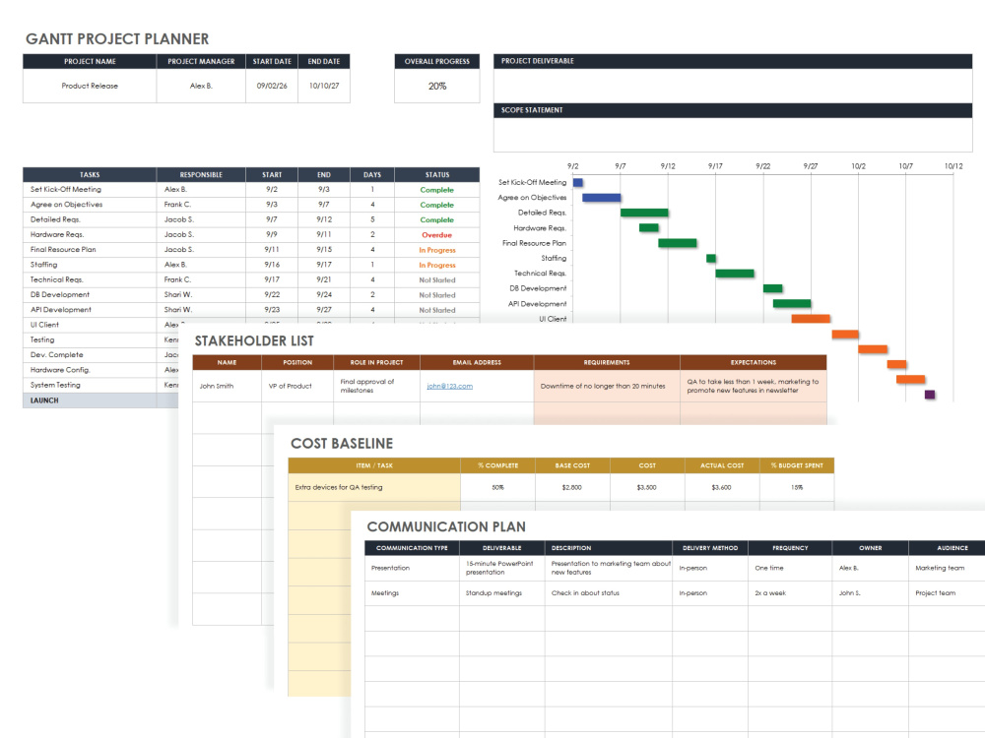Image resolution: width=985 pixels, height=738 pixels.
Task: Select the 'Meetings' communication type cell
Action: (x=412, y=593)
